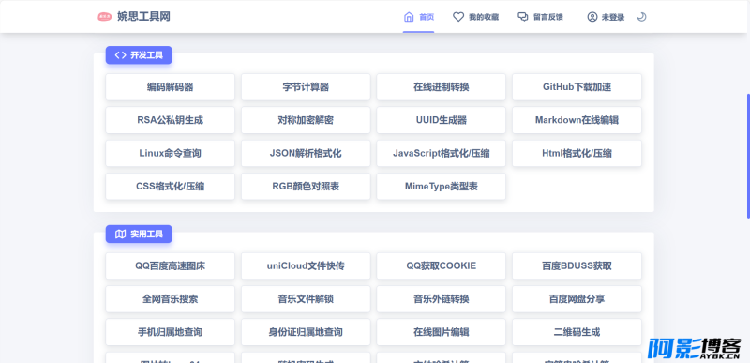Open the 编码解码器 tool
The image size is (750, 363).
pyautogui.click(x=171, y=87)
